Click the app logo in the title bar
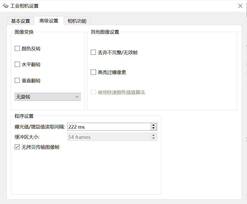The image size is (247, 204). [5, 6]
